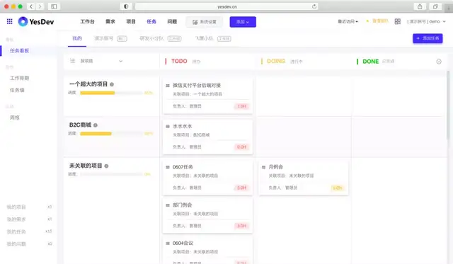Viewport: 453px width, 264px height.
Task: Open 问题 in the top navigation
Action: 172,21
